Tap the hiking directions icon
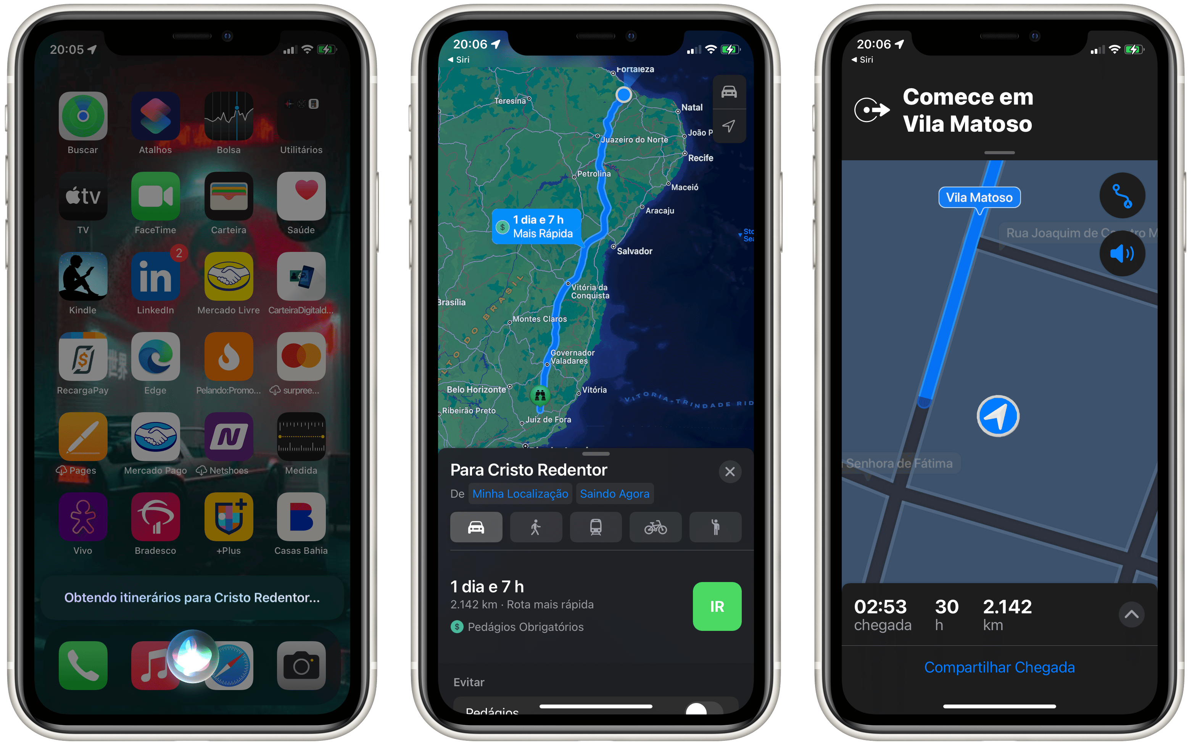Image resolution: width=1192 pixels, height=745 pixels. click(715, 527)
